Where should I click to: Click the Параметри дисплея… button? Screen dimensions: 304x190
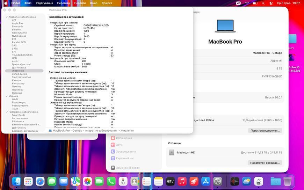[x=265, y=131]
